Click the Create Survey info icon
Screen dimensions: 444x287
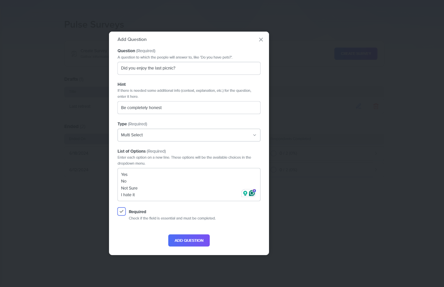click(x=74, y=54)
